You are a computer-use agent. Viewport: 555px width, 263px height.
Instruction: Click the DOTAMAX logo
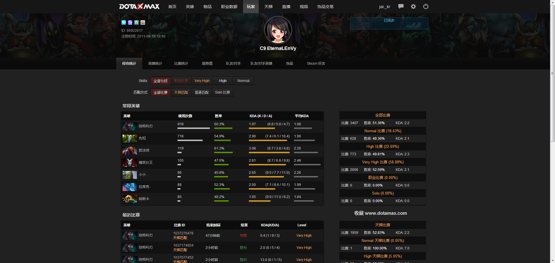[139, 6]
